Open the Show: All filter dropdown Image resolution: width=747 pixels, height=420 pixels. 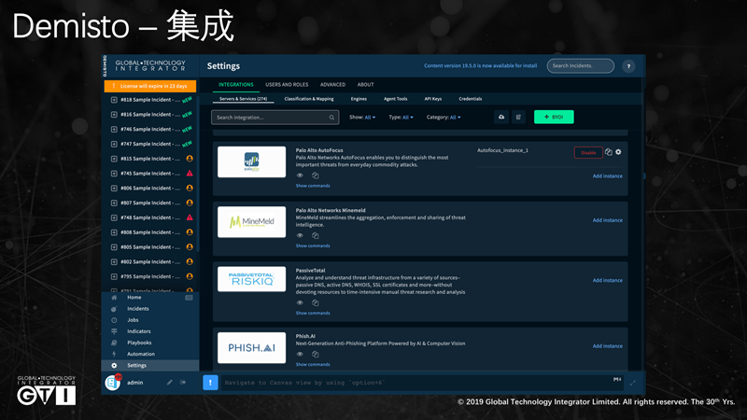pyautogui.click(x=362, y=118)
